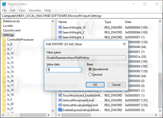Click the is_20 folder icon
163x118 pixels.
pos(4,104)
